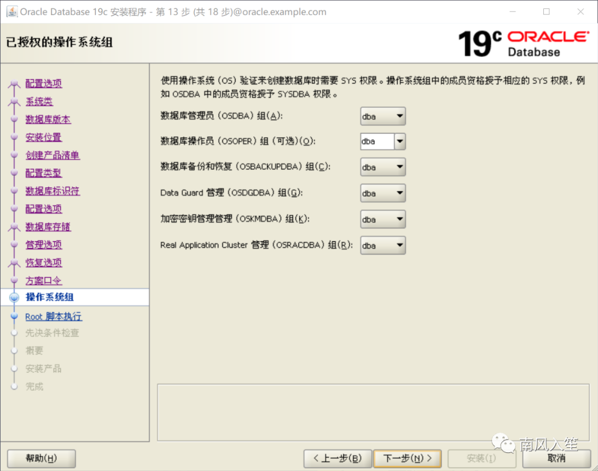This screenshot has height=471, width=598.
Task: Click the 数据库管理员 (OSDBA) 组 label
Action: [221, 116]
